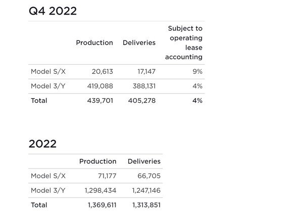This screenshot has height=214, width=298.
Task: Select the Model S/X row label in Q4 table
Action: point(48,72)
